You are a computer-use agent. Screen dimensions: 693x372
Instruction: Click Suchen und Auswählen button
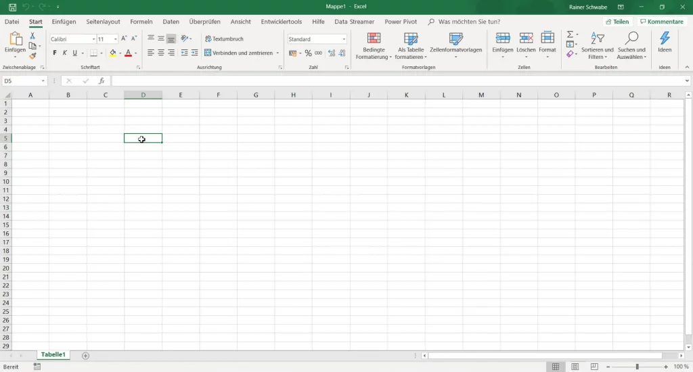point(631,45)
